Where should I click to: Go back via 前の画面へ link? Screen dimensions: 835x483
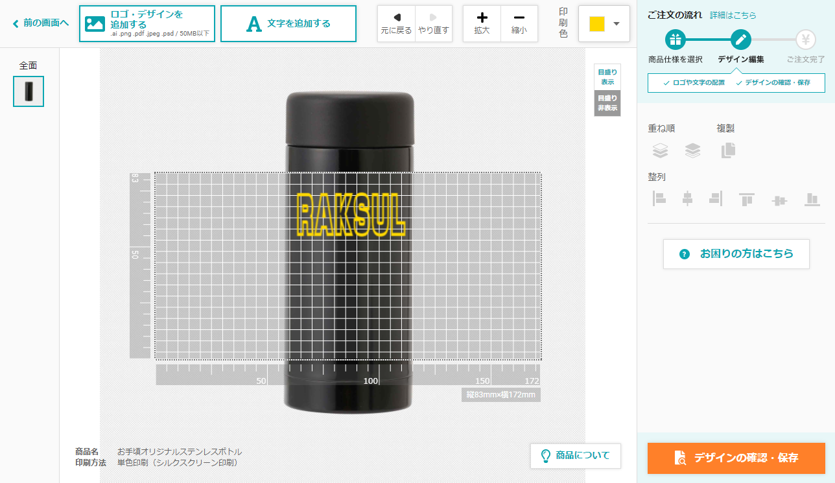point(40,23)
